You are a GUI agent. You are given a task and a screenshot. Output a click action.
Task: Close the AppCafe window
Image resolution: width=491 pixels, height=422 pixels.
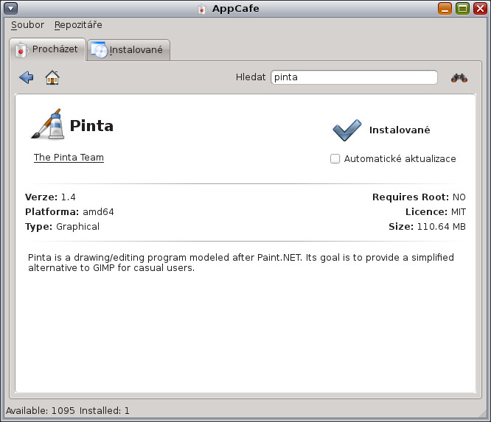click(480, 8)
